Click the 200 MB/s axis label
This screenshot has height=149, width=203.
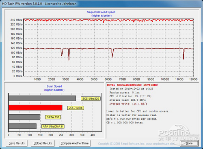pyautogui.click(x=16, y=29)
